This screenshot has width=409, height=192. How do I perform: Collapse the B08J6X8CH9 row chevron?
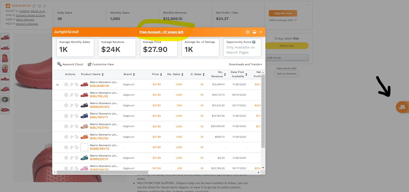57,85
